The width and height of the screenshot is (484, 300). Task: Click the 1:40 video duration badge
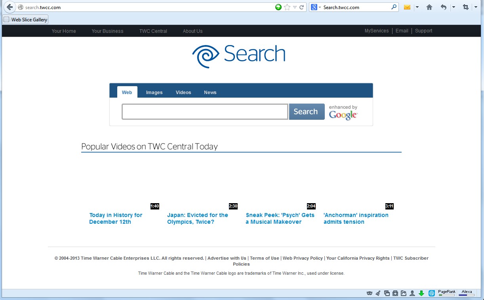point(155,206)
